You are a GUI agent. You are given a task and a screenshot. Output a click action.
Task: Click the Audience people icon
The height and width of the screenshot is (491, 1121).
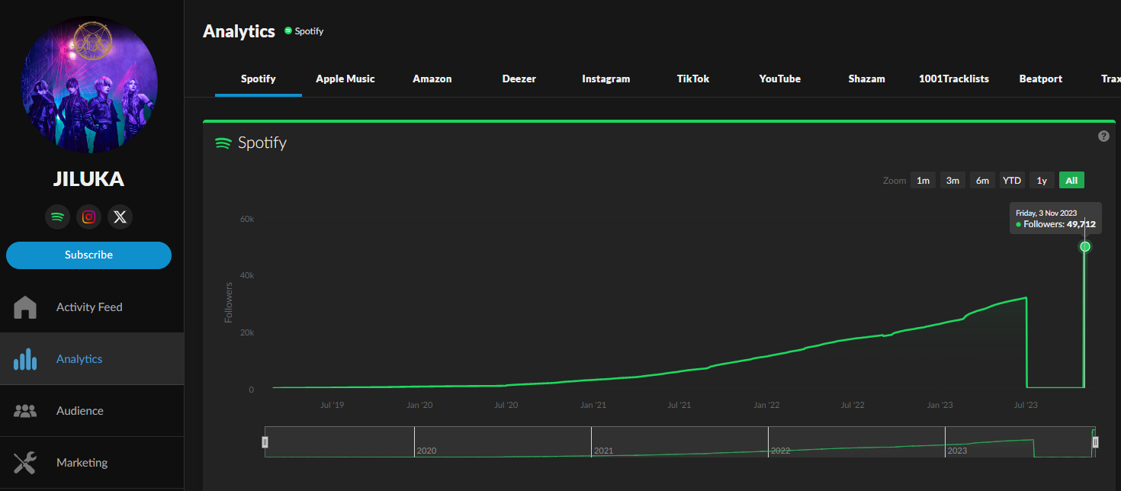click(25, 411)
